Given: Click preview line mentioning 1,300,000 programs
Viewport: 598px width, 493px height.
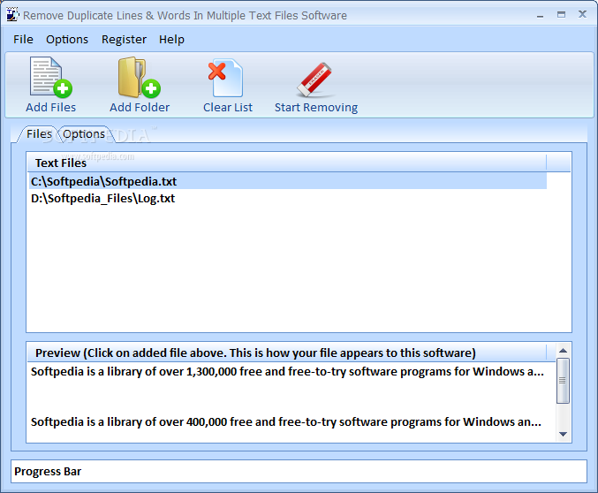Looking at the screenshot, I should 288,371.
